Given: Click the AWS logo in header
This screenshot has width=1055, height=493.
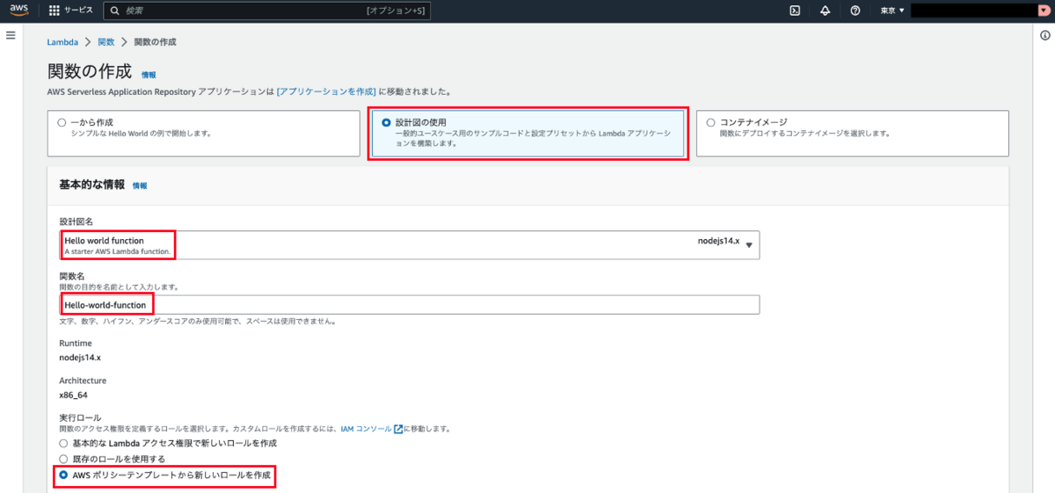Looking at the screenshot, I should pyautogui.click(x=20, y=11).
